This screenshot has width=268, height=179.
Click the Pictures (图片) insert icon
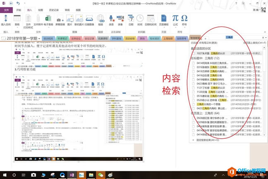(x=70, y=20)
